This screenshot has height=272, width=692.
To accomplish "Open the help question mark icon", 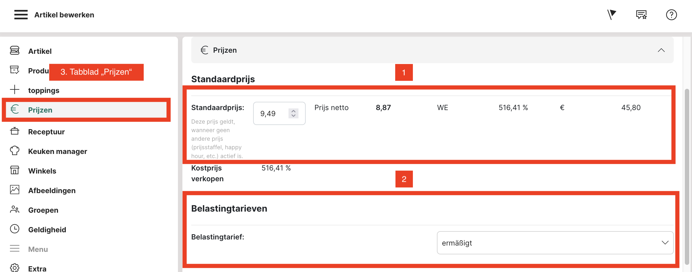I will point(671,15).
